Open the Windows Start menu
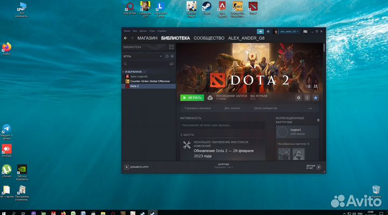Image resolution: width=388 pixels, height=215 pixels. click(4, 213)
